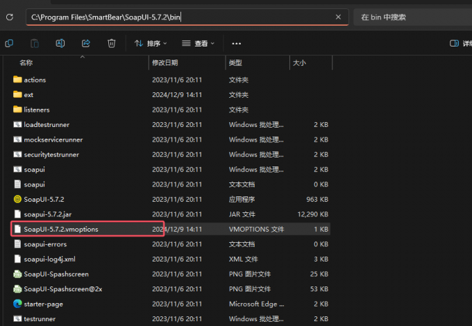472x326 pixels.
Task: Click the VMOPTIONS 文件 type cell
Action: tap(256, 229)
